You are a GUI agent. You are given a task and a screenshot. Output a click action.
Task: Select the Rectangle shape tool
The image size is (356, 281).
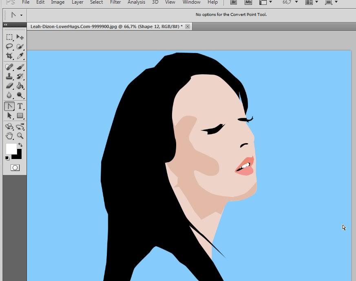(x=20, y=115)
